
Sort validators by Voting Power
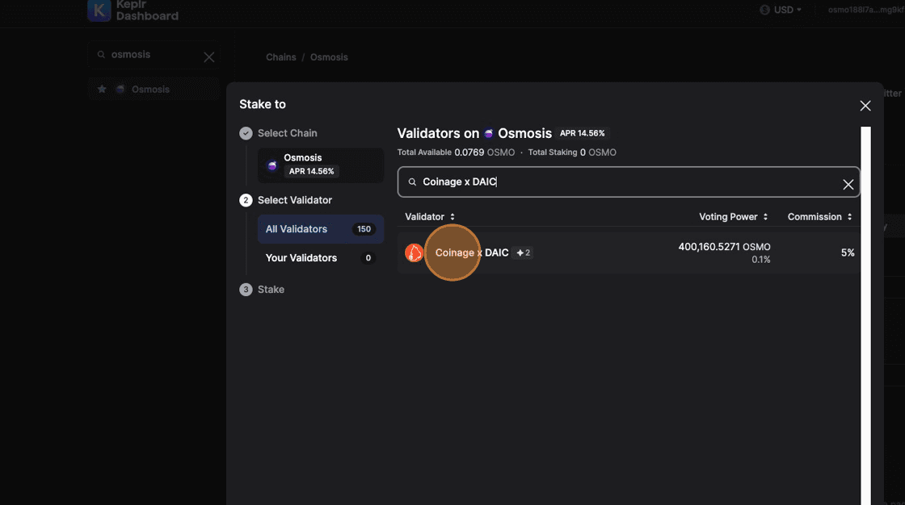click(733, 217)
